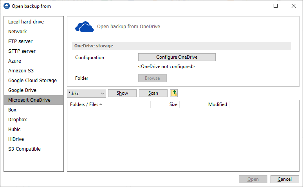Select Amazon S3 option
Viewport: 303px width, 187px height.
pos(34,71)
